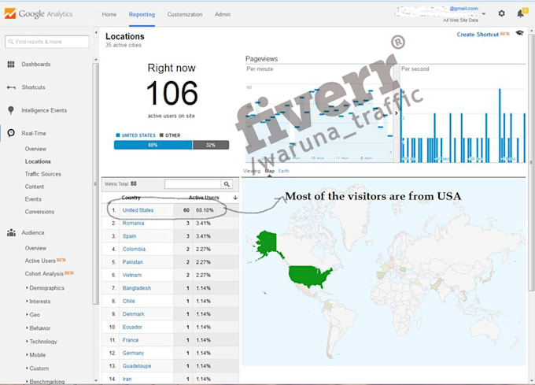Open Real-Time Overview report
This screenshot has width=535, height=385.
35,149
